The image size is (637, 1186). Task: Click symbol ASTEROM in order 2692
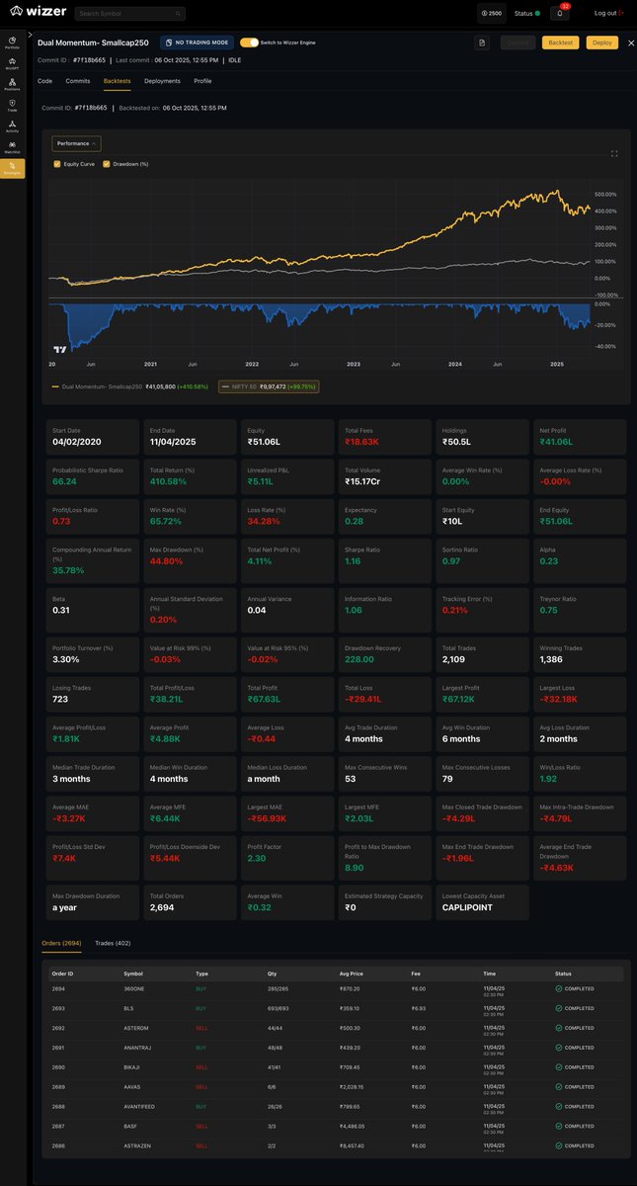click(x=135, y=1026)
